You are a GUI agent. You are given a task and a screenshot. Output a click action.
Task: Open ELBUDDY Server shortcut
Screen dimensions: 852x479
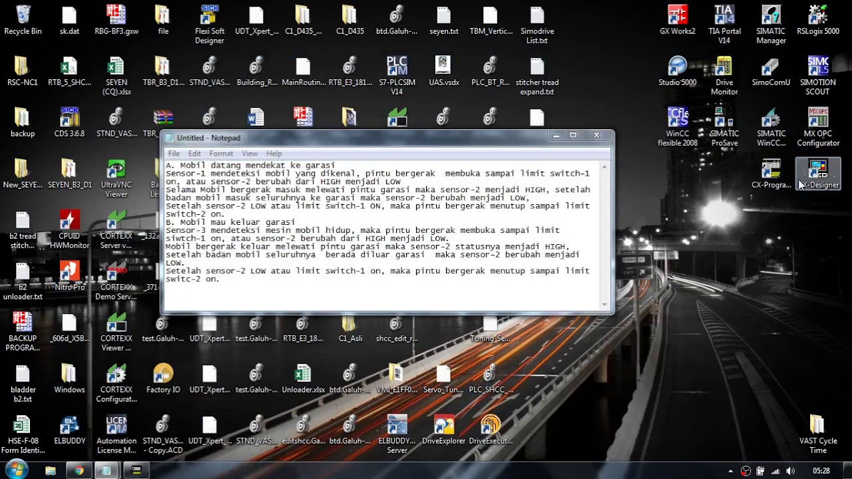click(397, 434)
